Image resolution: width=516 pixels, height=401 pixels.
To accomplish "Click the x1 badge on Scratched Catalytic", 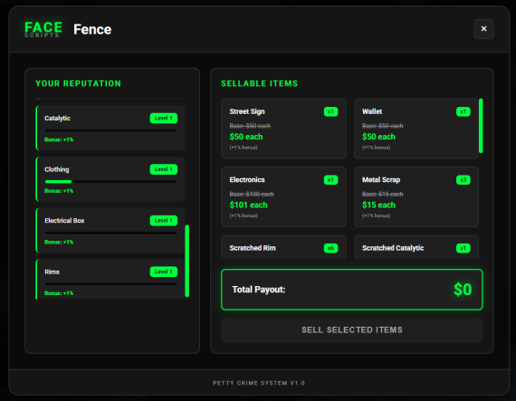I will [x=463, y=248].
